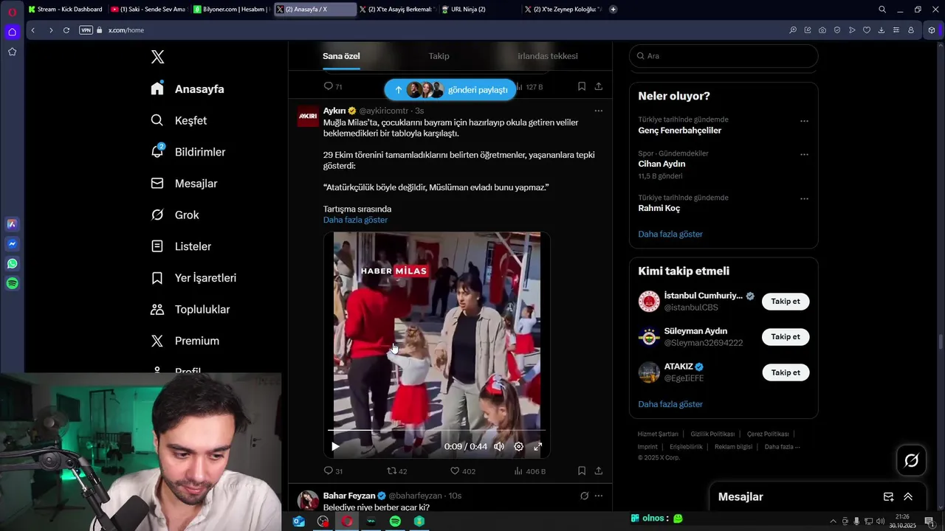This screenshot has width=945, height=531.
Task: Expand truncated post with Daha fazla göster
Action: pos(355,220)
